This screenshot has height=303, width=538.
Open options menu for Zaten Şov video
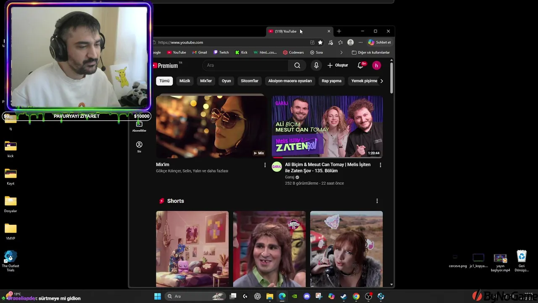[380, 165]
